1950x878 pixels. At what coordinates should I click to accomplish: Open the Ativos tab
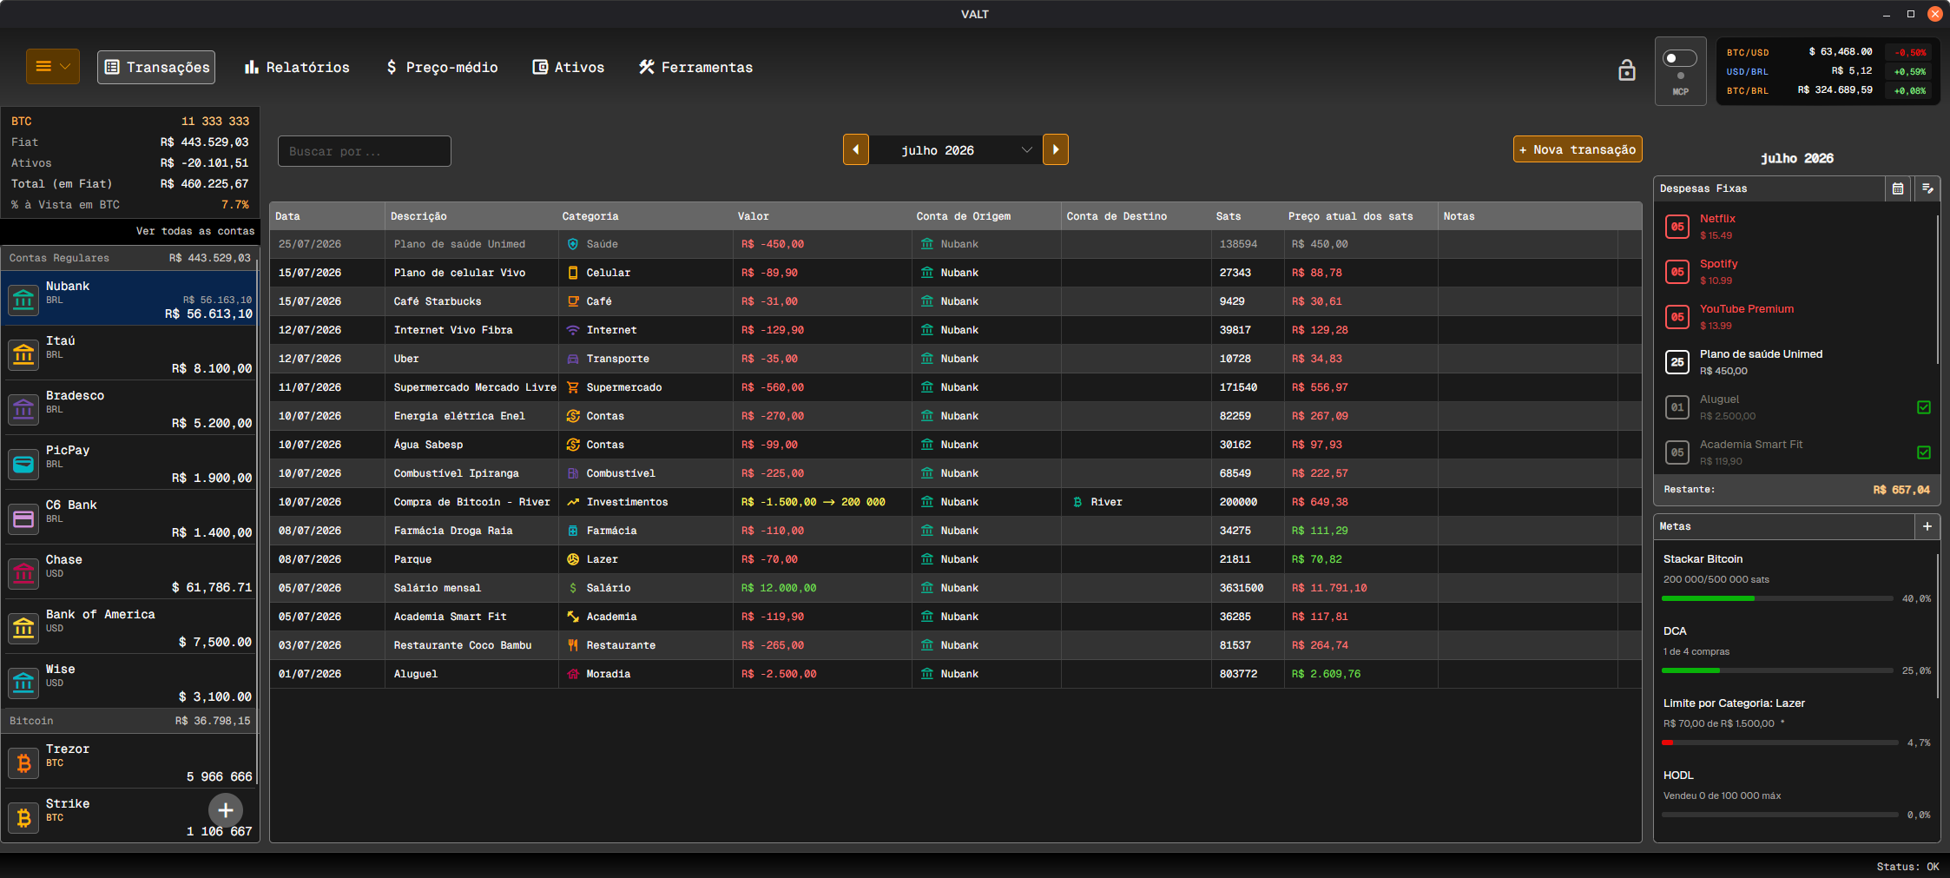(x=569, y=67)
